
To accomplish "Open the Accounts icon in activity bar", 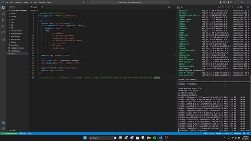I will click(x=3, y=123).
